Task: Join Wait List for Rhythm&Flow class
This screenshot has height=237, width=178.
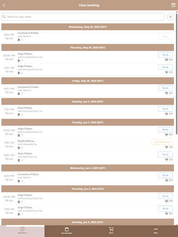Action: (162, 142)
